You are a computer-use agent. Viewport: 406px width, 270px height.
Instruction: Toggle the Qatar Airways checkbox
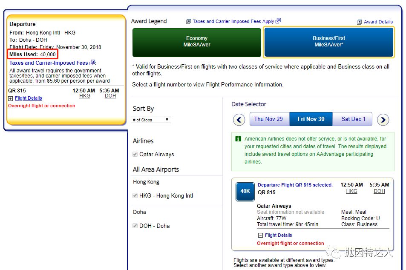tap(135, 154)
